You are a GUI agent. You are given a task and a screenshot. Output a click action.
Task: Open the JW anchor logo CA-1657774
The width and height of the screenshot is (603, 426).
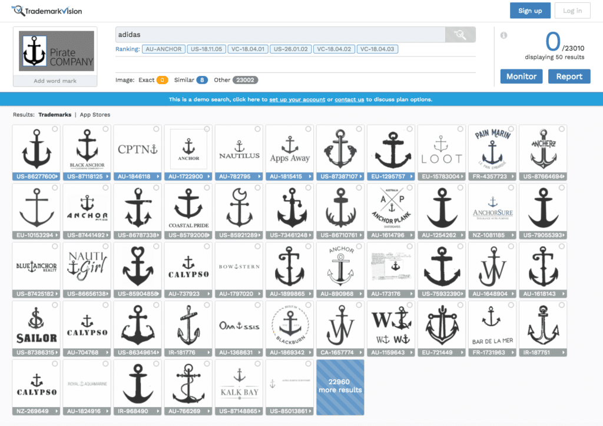coord(340,325)
